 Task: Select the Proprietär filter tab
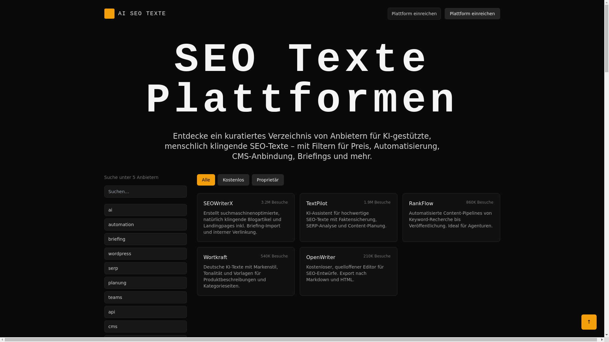pyautogui.click(x=268, y=180)
